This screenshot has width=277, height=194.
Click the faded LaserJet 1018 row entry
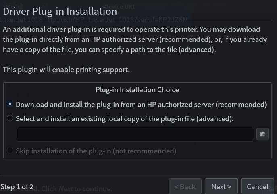tap(21, 19)
